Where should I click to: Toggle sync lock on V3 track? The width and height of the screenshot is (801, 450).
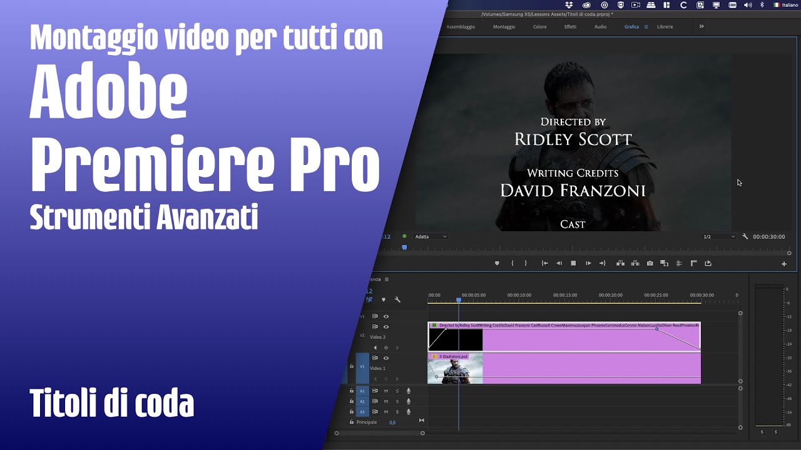tap(375, 316)
